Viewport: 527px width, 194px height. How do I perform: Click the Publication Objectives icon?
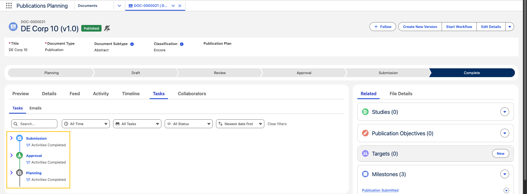(365, 133)
